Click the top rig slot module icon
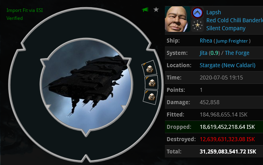The image size is (263, 165). tap(150, 69)
